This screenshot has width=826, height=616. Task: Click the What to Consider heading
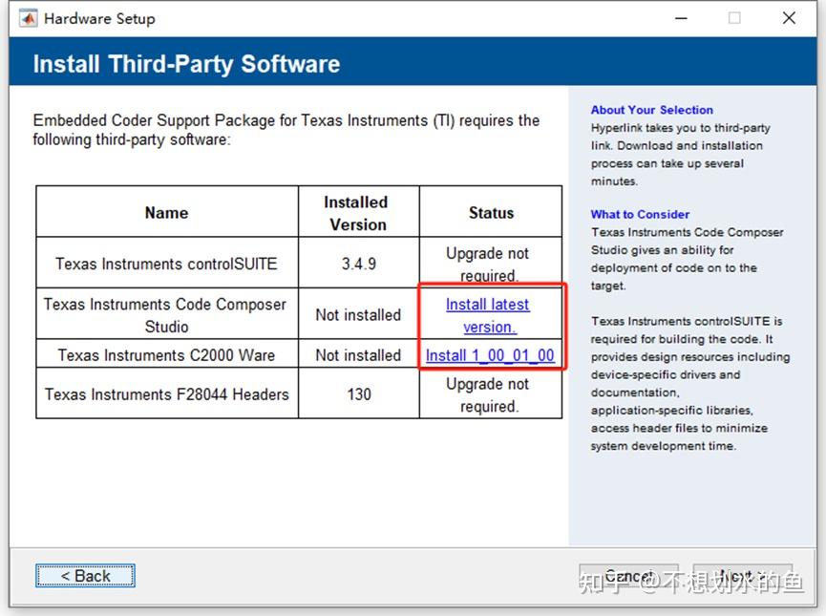click(x=640, y=214)
